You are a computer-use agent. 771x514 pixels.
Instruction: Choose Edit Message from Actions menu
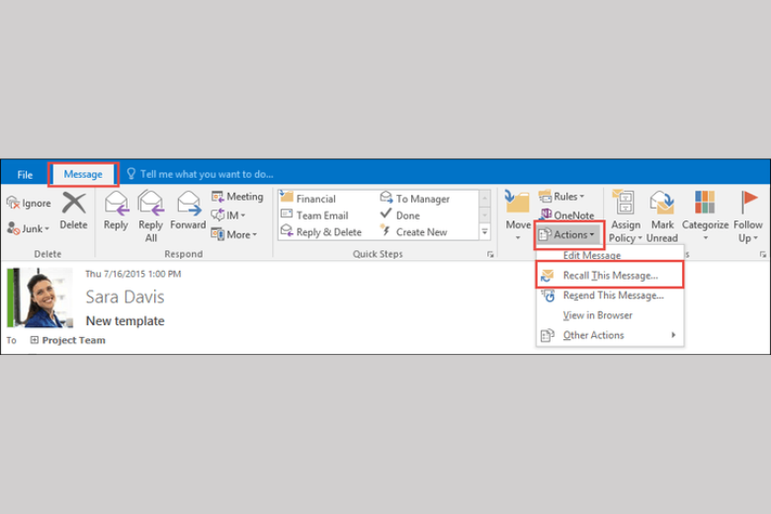click(591, 255)
